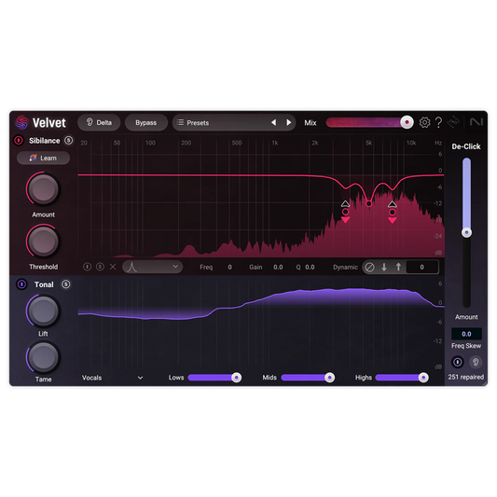
Task: Solo the Sibilance module
Action: coord(68,141)
